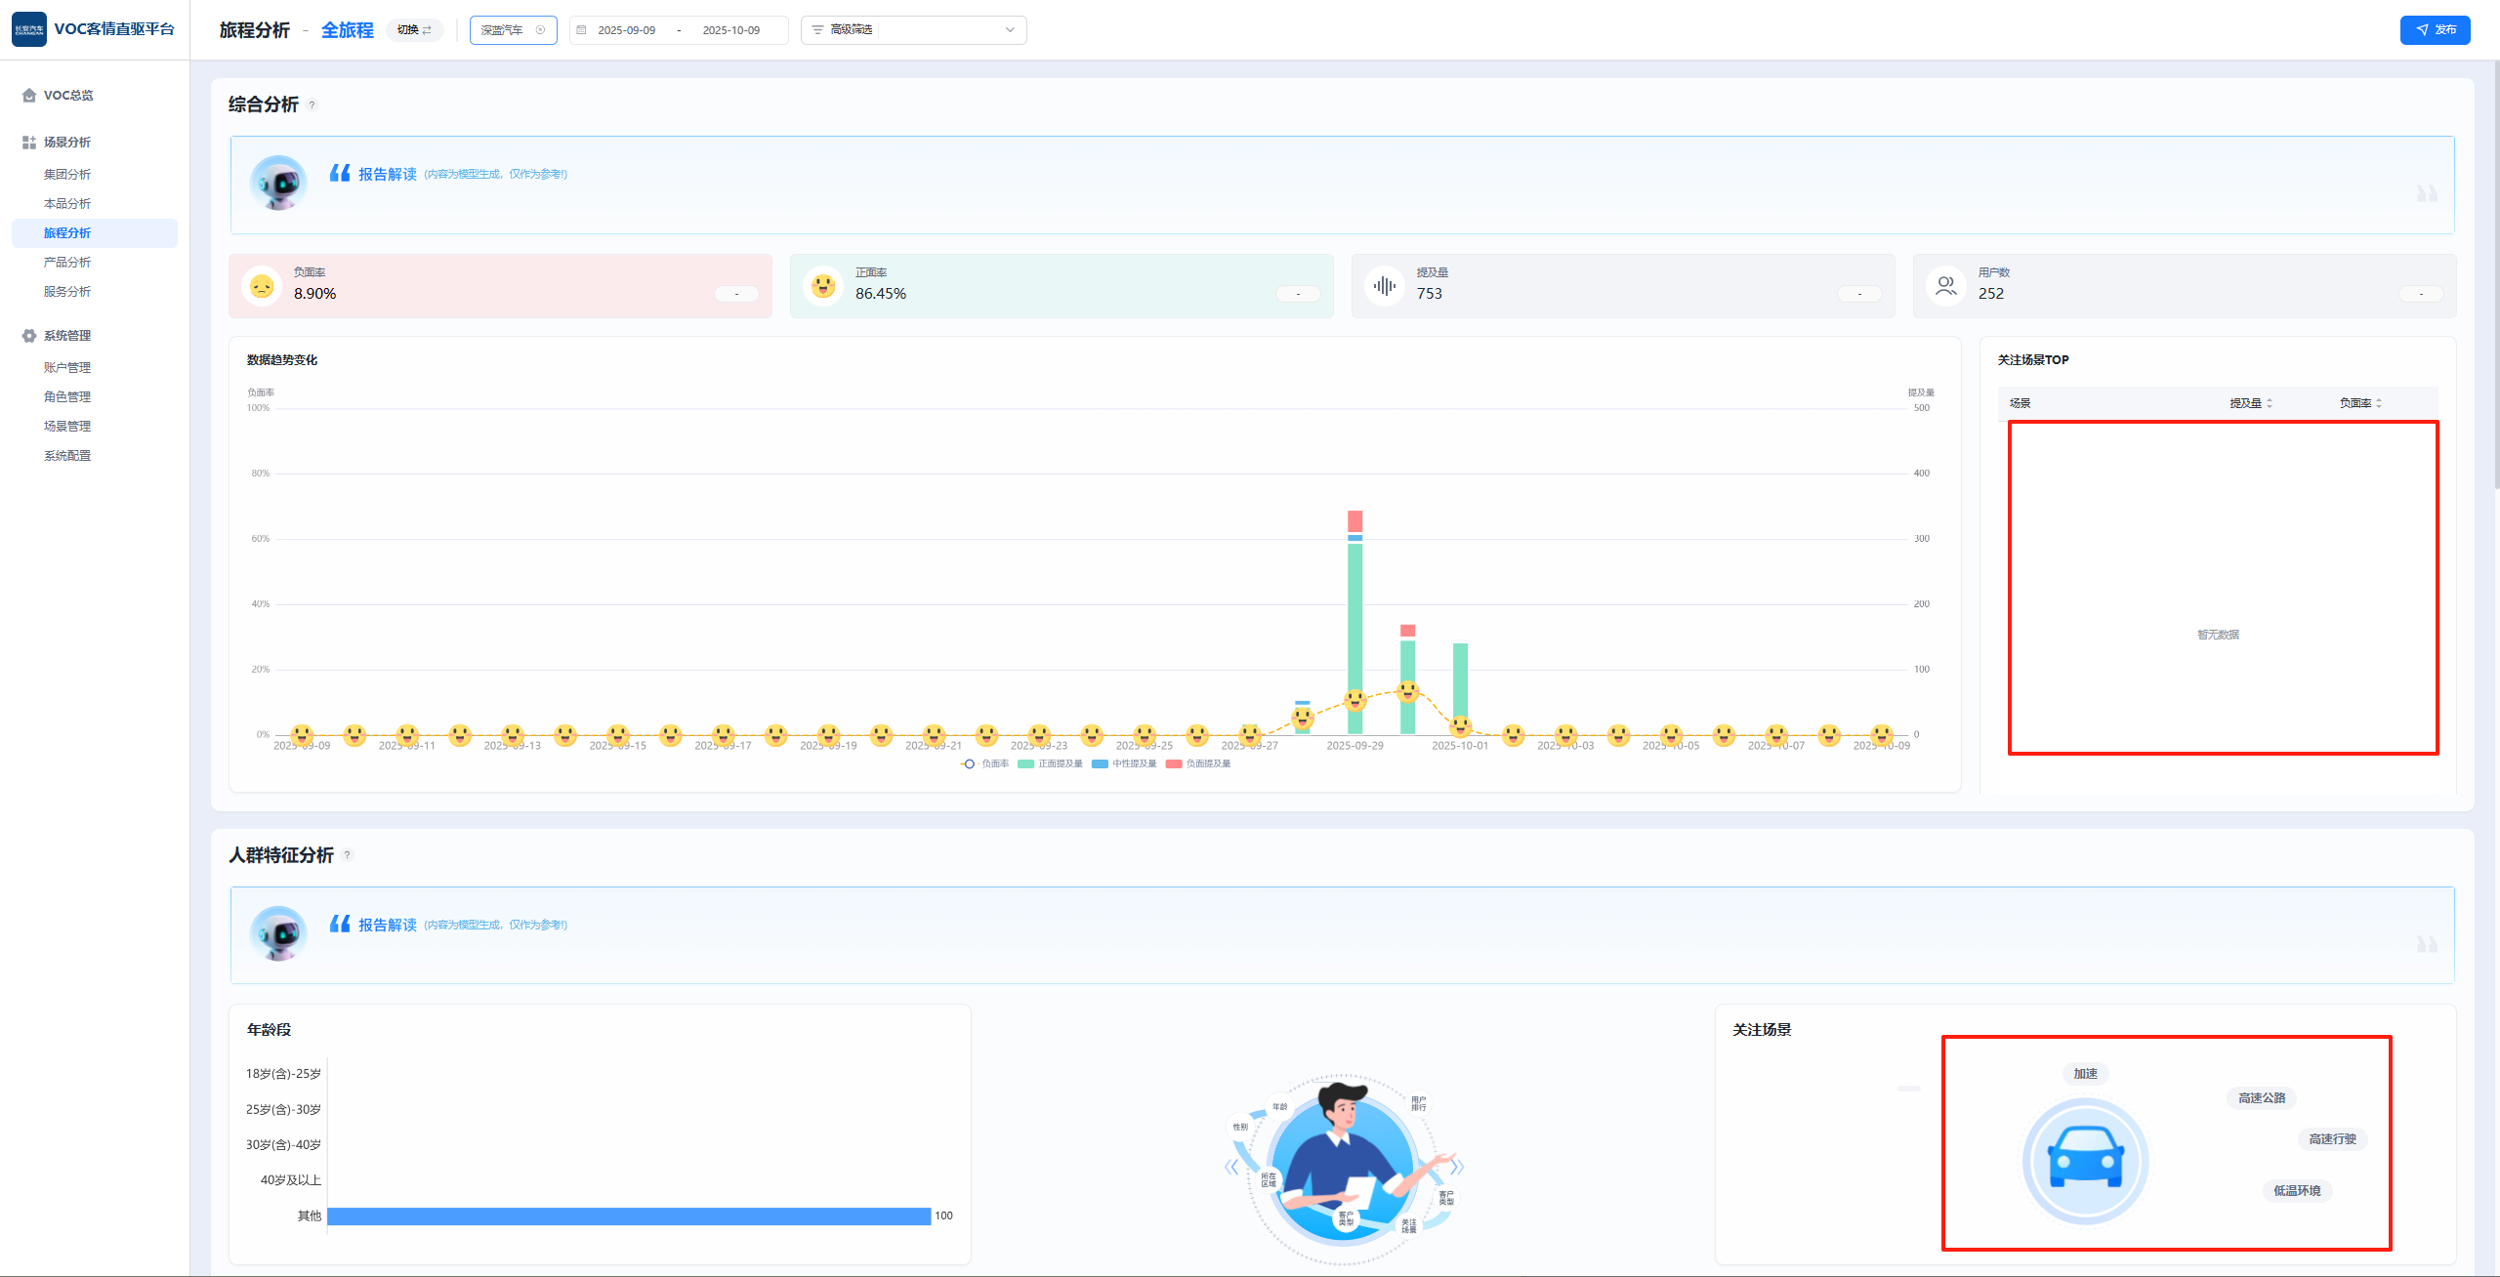Toggle 负面提及量 legend item

coord(1199,763)
